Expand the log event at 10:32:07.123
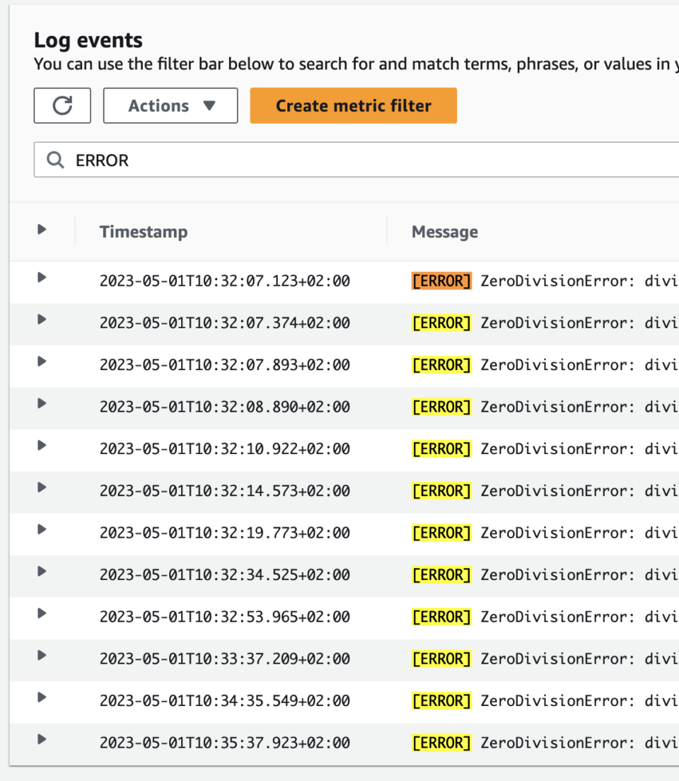Screen dimensions: 679x781 tap(42, 277)
